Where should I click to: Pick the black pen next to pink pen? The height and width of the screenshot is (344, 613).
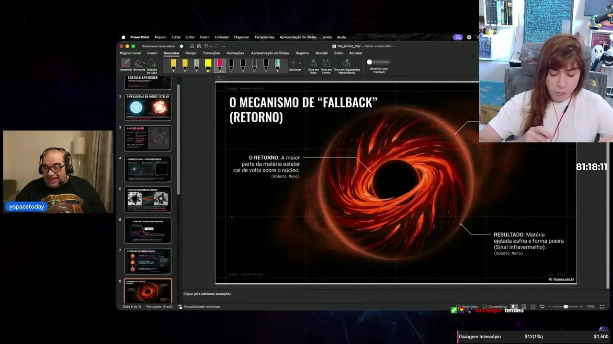231,65
